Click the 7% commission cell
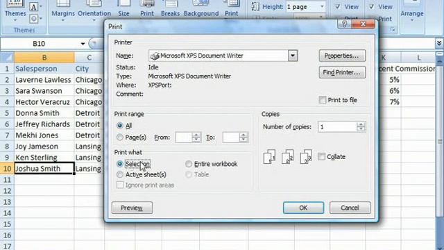The height and width of the screenshot is (250, 444). pyautogui.click(x=390, y=102)
